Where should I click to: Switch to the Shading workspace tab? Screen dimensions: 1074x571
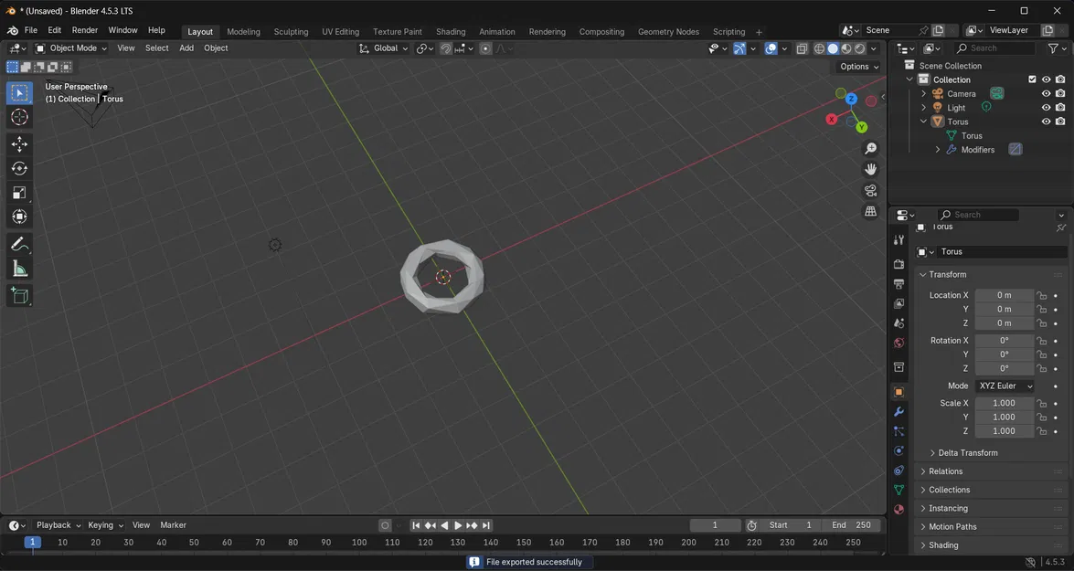(x=450, y=31)
